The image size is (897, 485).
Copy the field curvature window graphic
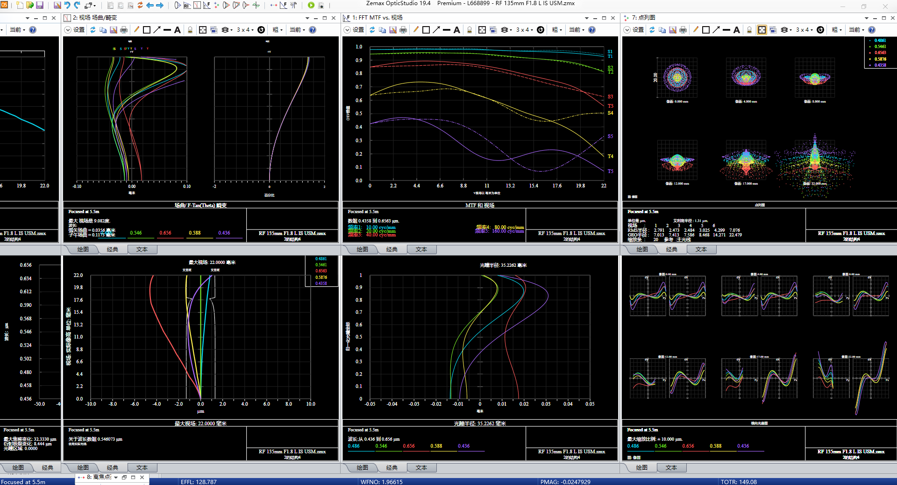[103, 30]
